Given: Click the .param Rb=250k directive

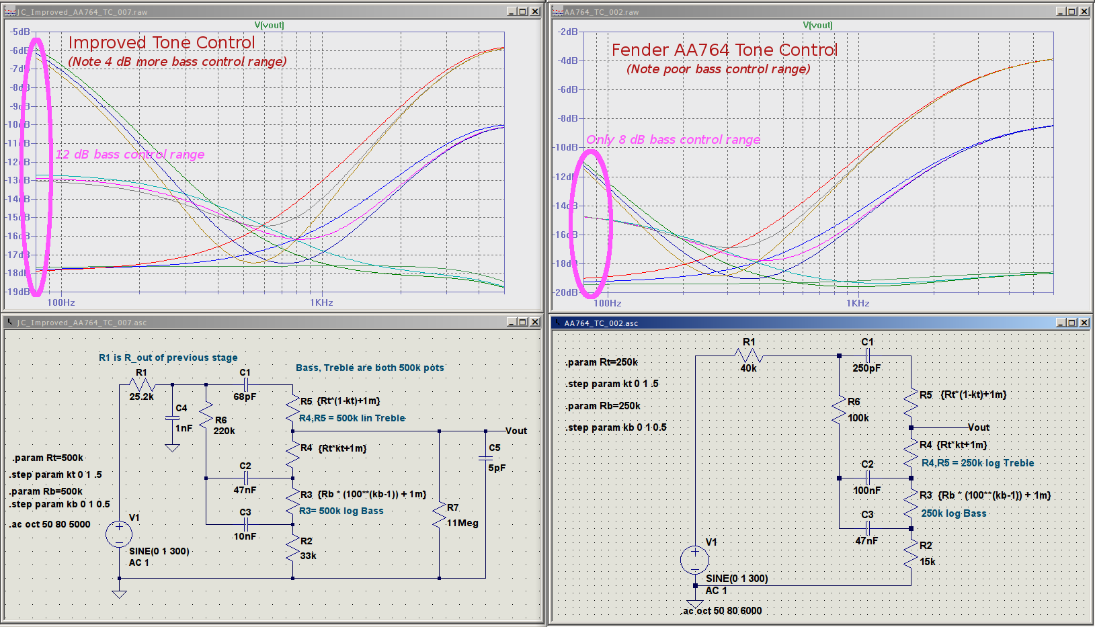Looking at the screenshot, I should coord(603,406).
